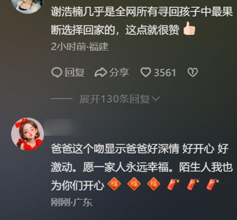The width and height of the screenshot is (237, 220).
Task: Dislike the comment with broken heart icon
Action: 193,72
